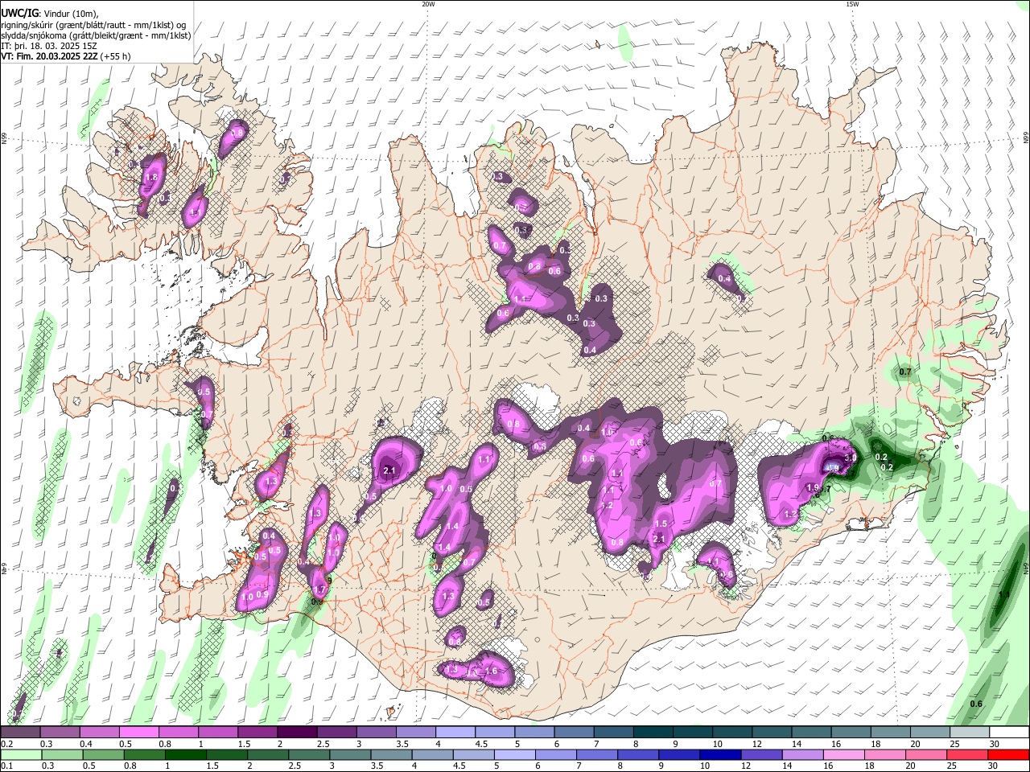Screen dimensions: 1030x772
Task: Select the darkest purple swatch labeled 2, upper legend
Action: pyautogui.click(x=297, y=733)
